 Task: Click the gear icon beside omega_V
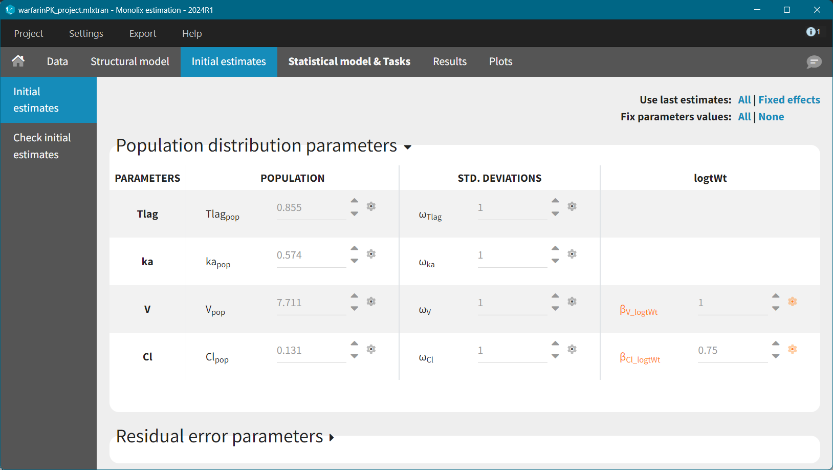(572, 302)
